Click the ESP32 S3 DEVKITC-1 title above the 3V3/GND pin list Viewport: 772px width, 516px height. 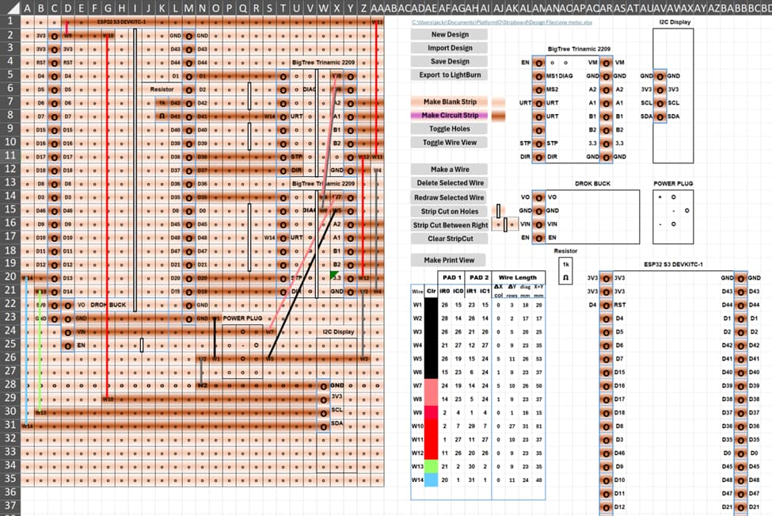point(674,265)
